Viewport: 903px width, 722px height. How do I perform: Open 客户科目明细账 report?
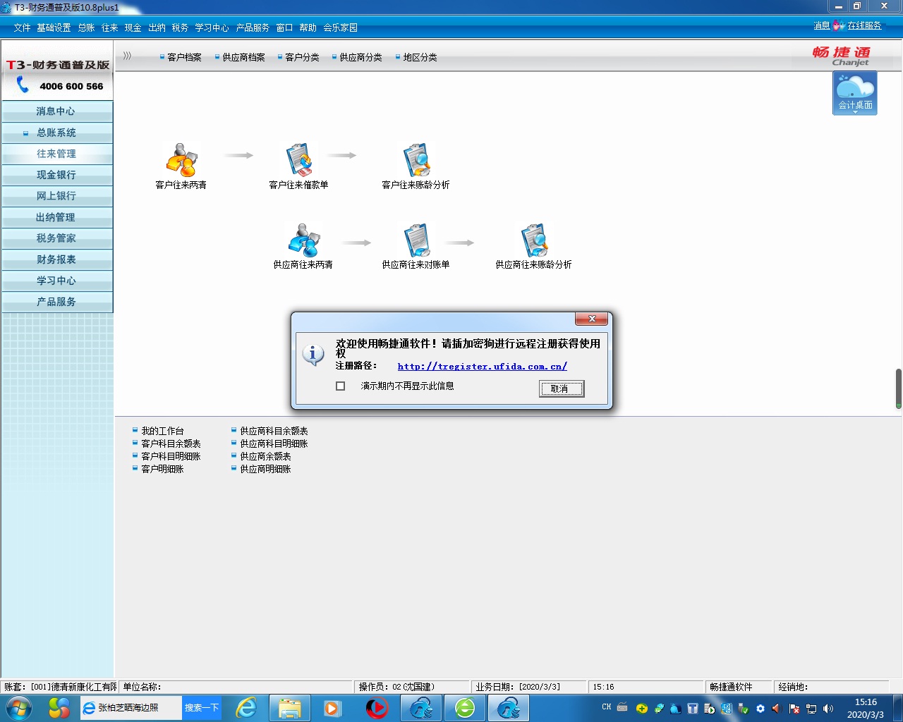[x=171, y=456]
